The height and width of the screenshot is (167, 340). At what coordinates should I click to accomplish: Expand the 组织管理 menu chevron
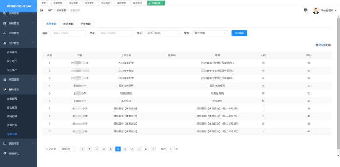pyautogui.click(x=33, y=33)
